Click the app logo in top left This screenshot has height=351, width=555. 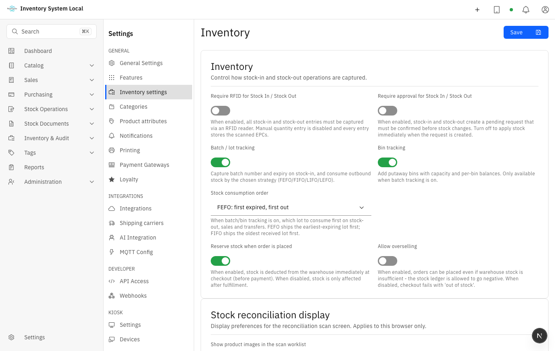point(12,9)
